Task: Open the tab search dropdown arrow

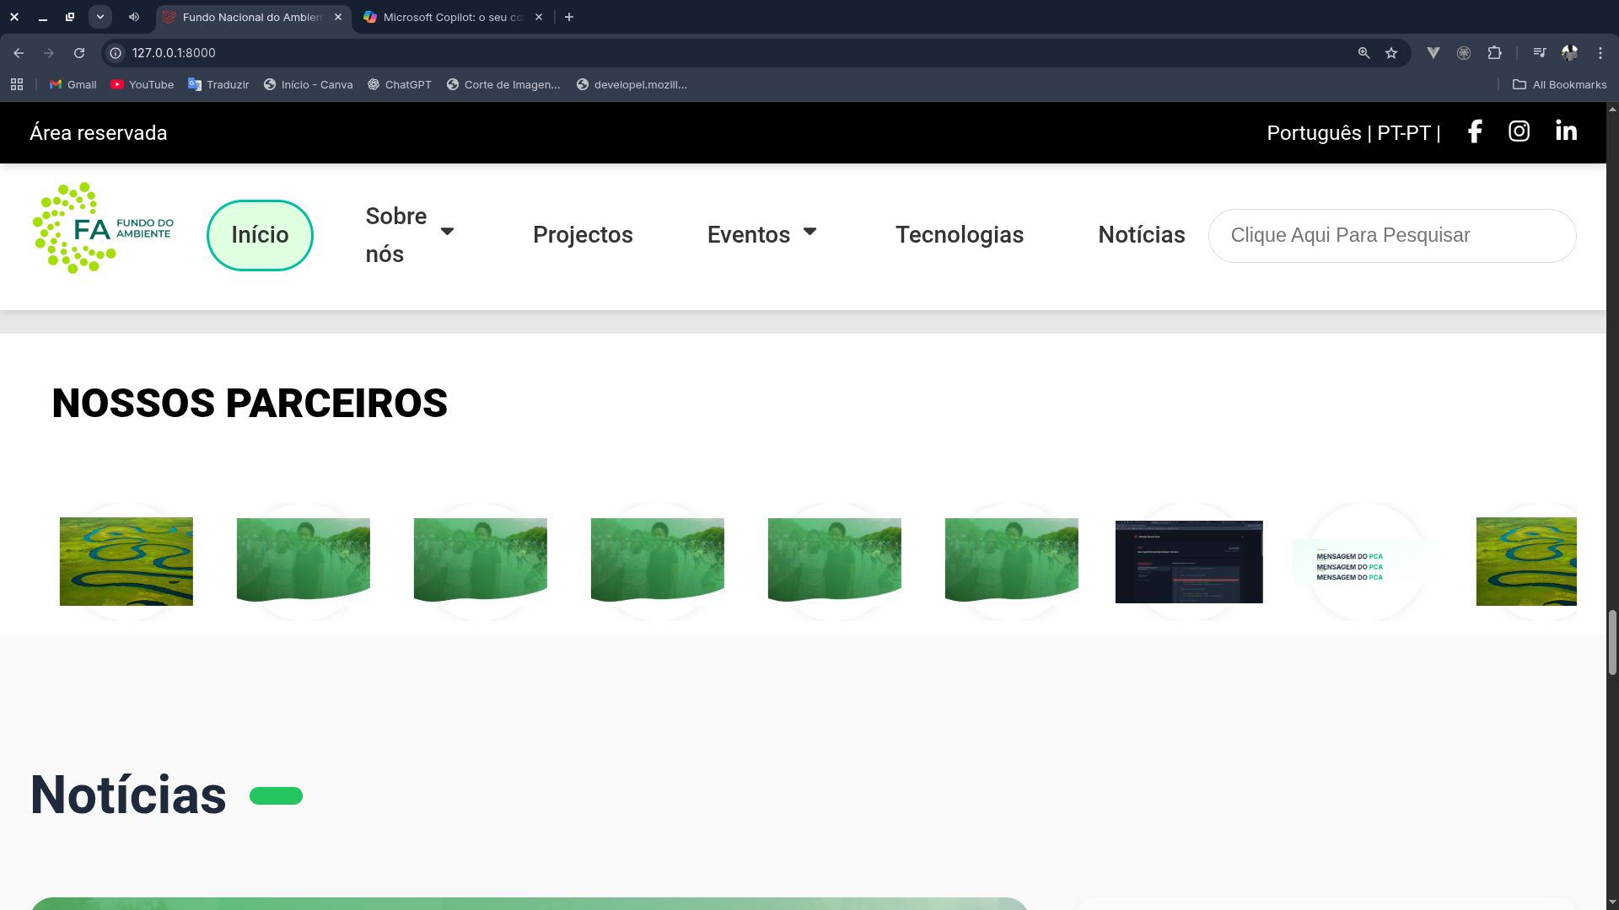Action: (x=100, y=17)
